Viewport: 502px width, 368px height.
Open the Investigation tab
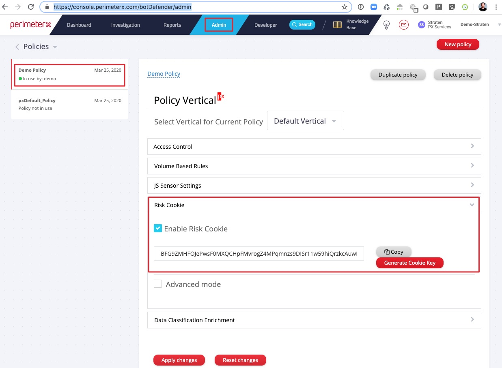coord(125,25)
